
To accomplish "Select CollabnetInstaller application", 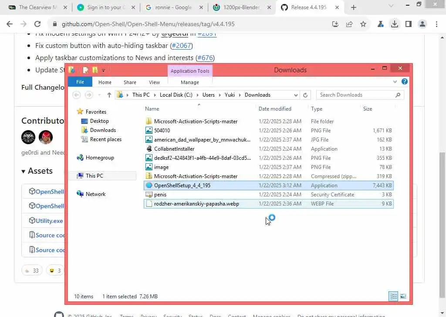I will coord(268,148).
